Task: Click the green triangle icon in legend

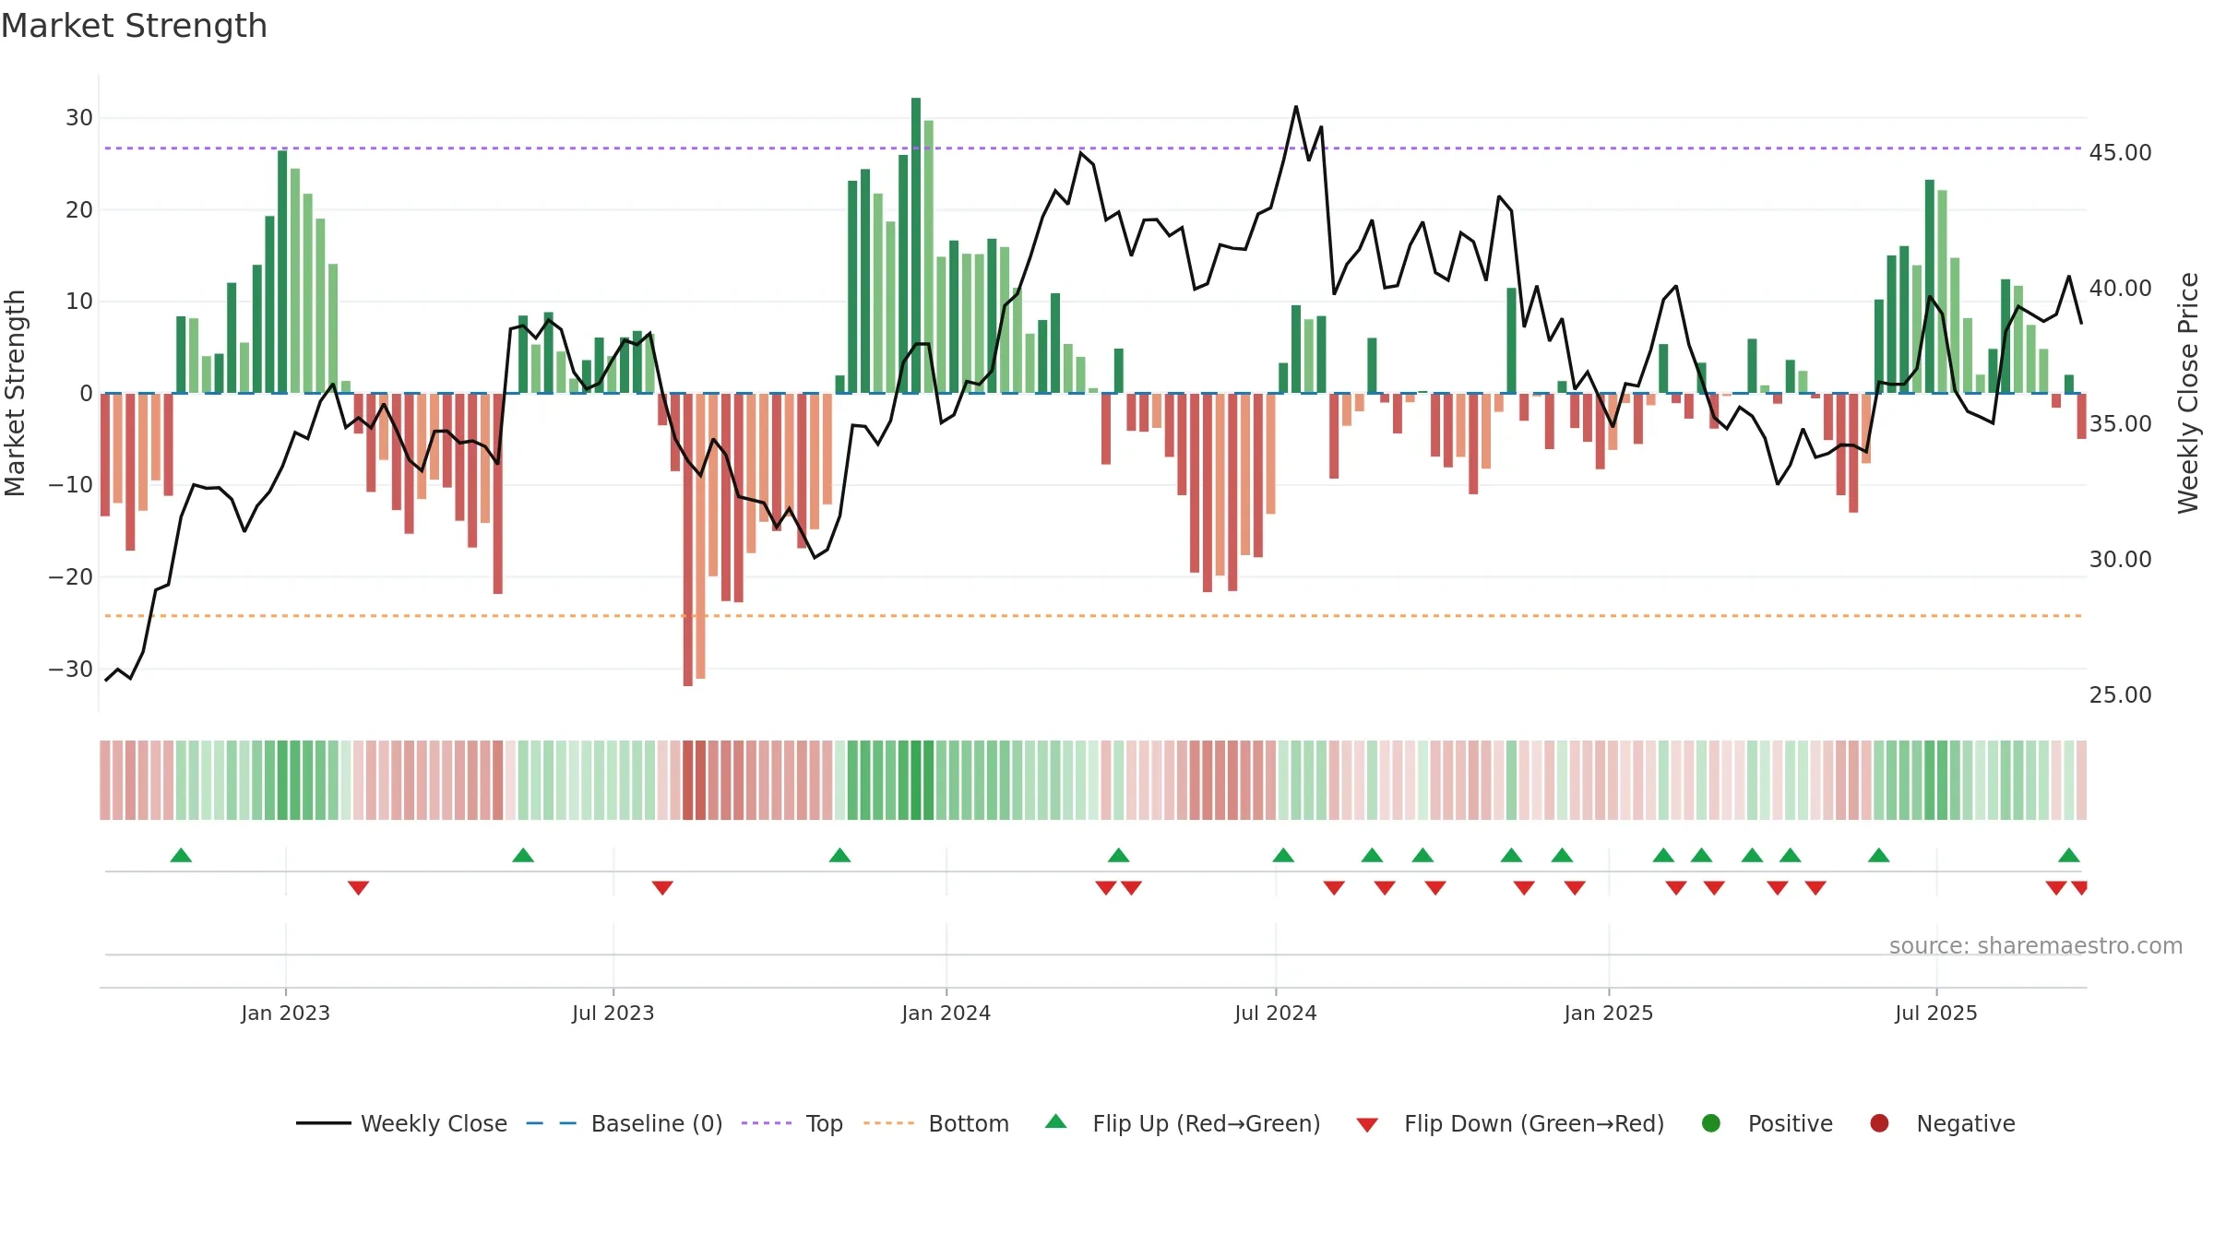Action: coord(1056,1121)
